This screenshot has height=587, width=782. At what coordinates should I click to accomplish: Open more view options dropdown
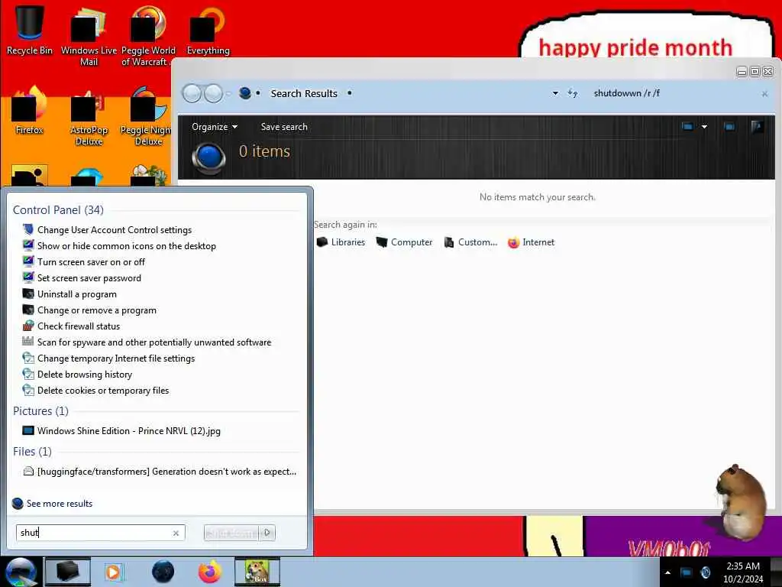(704, 127)
